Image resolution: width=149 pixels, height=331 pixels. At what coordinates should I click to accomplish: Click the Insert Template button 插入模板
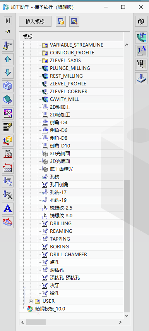click(35, 21)
